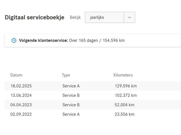
Task: Open the 02.09.2022 service entry
Action: tap(93, 114)
